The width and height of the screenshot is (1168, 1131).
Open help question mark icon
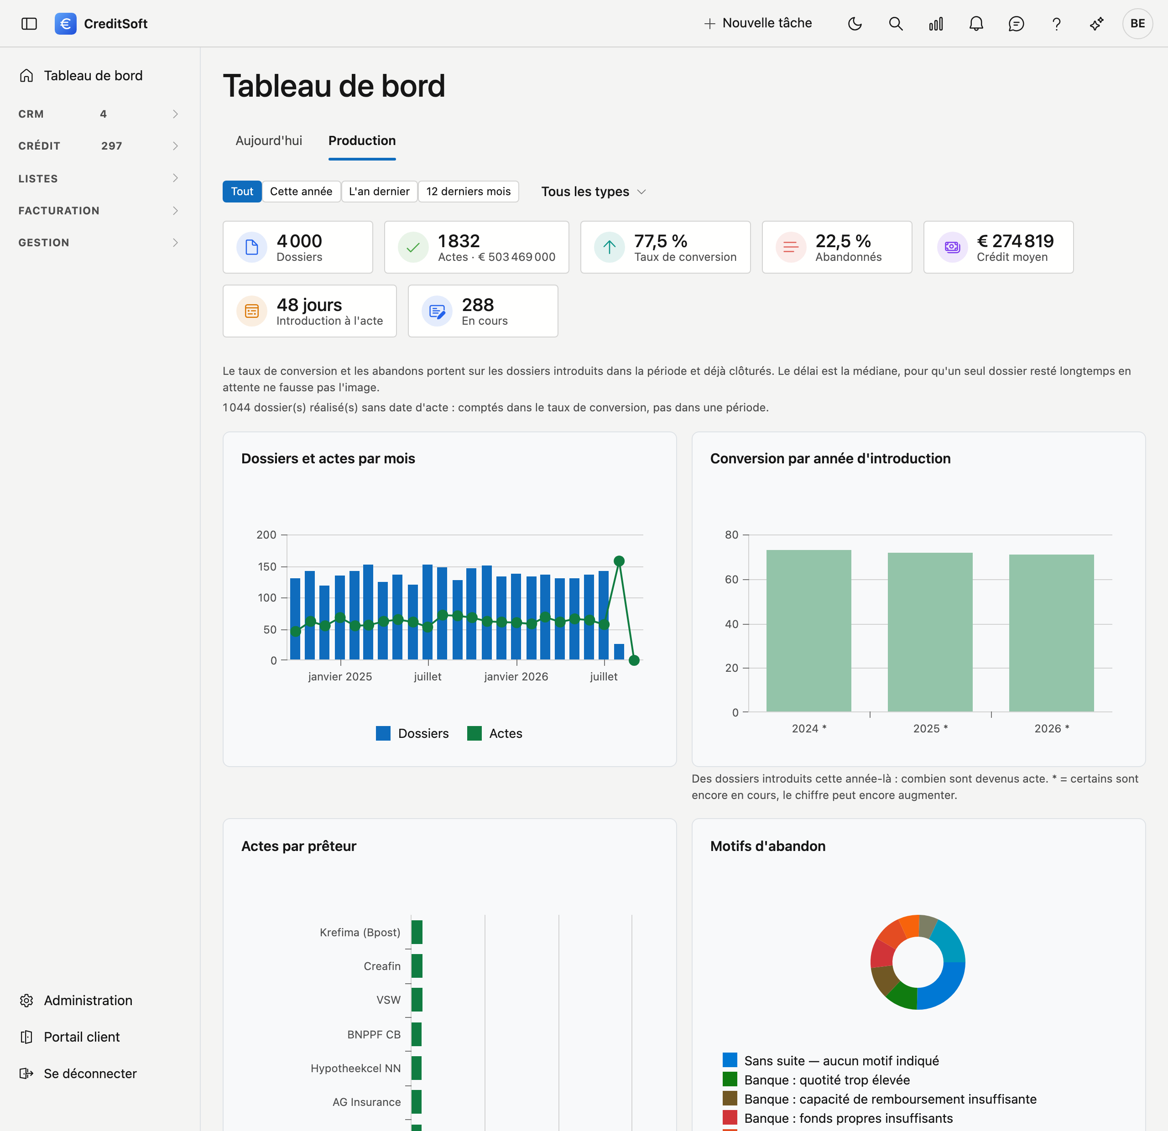[x=1057, y=24]
